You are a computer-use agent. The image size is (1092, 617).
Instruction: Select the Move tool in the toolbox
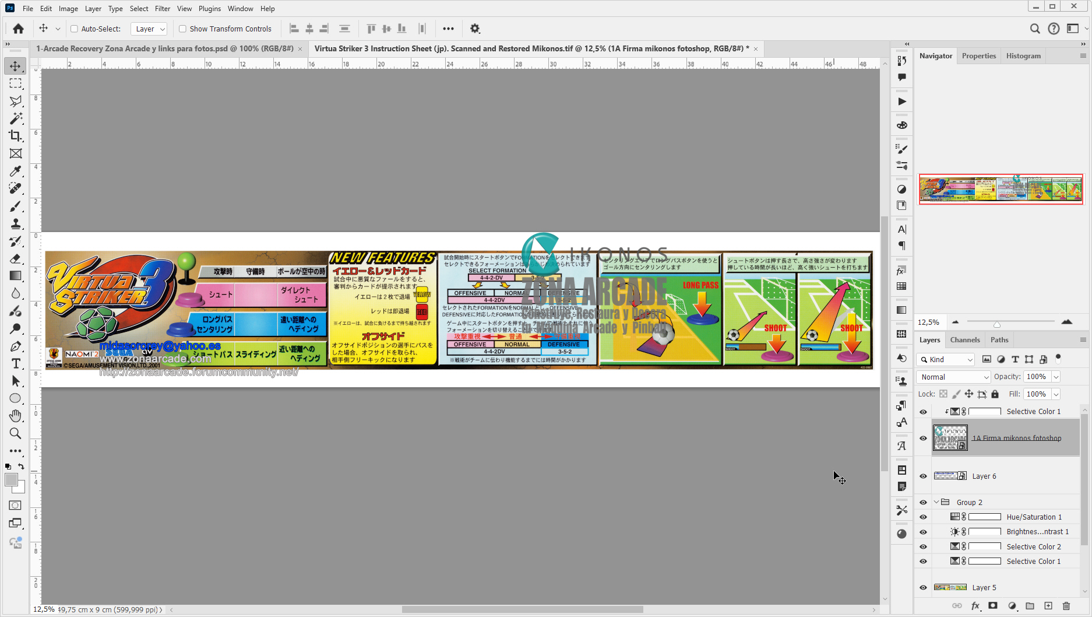pos(16,66)
